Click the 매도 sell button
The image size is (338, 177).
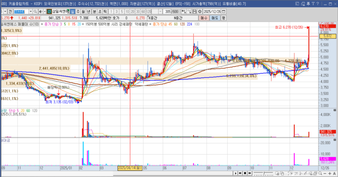215,18
